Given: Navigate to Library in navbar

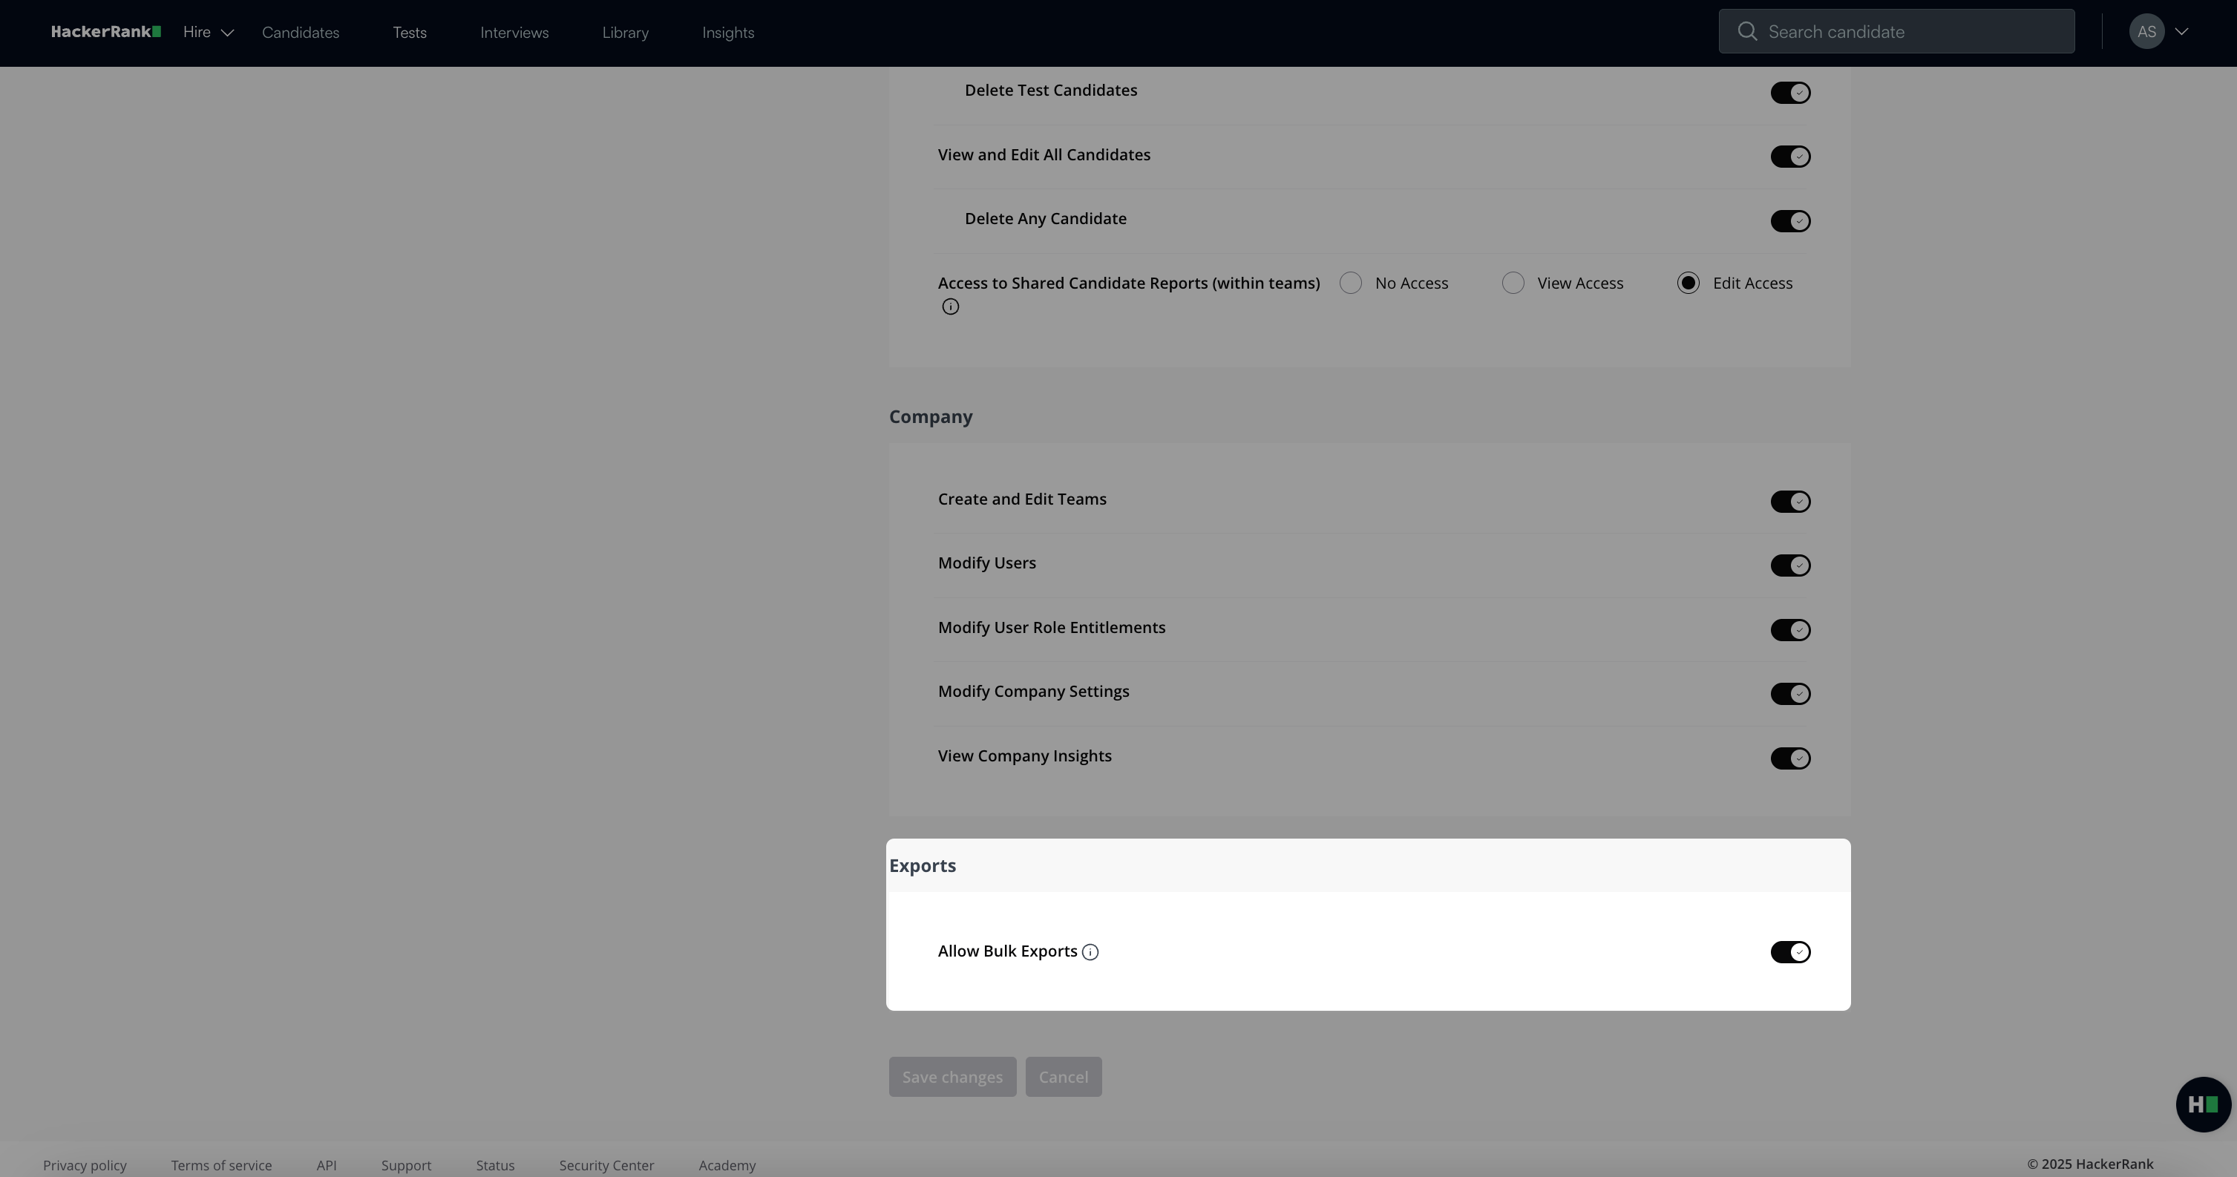Looking at the screenshot, I should (625, 33).
